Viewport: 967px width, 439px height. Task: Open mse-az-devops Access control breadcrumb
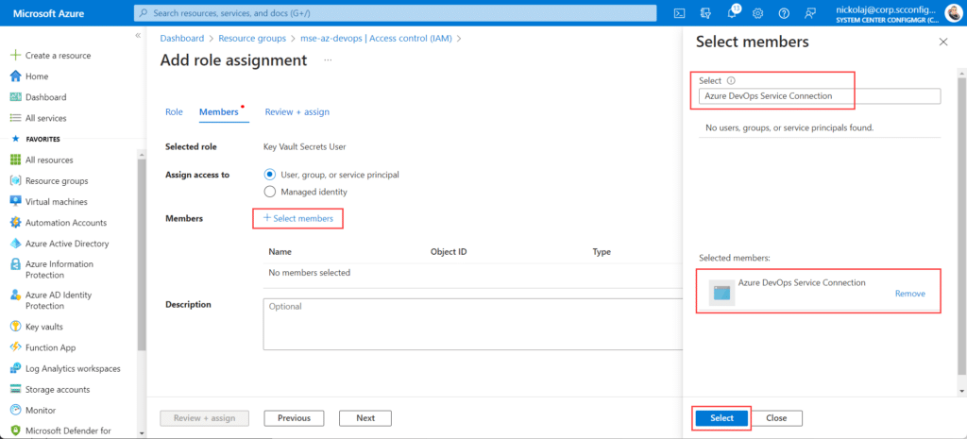pyautogui.click(x=376, y=38)
